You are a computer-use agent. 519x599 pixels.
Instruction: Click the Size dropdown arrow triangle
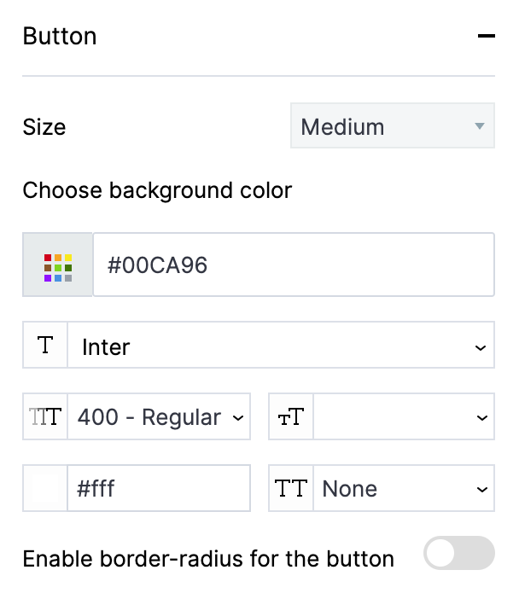479,127
